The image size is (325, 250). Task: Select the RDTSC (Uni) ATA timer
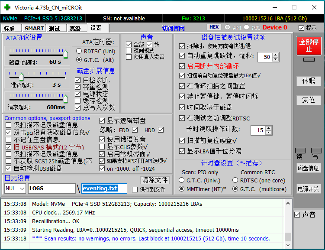(79, 51)
